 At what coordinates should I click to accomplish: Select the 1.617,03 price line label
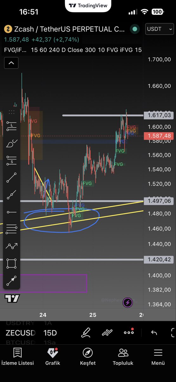[159, 115]
